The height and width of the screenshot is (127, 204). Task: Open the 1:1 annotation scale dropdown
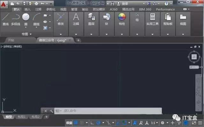pos(154,123)
